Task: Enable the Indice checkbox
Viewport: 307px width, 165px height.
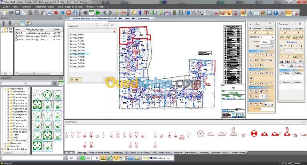Action: pyautogui.click(x=293, y=82)
